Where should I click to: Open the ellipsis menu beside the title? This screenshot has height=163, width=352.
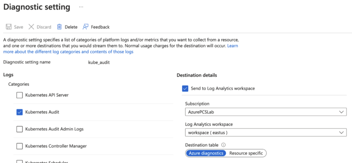coord(81,7)
